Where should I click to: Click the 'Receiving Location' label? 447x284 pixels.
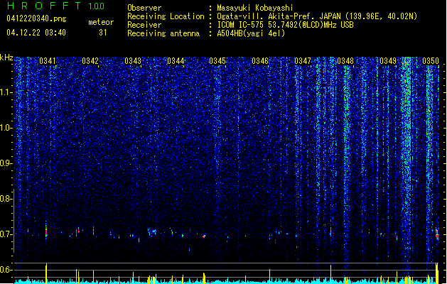(166, 16)
